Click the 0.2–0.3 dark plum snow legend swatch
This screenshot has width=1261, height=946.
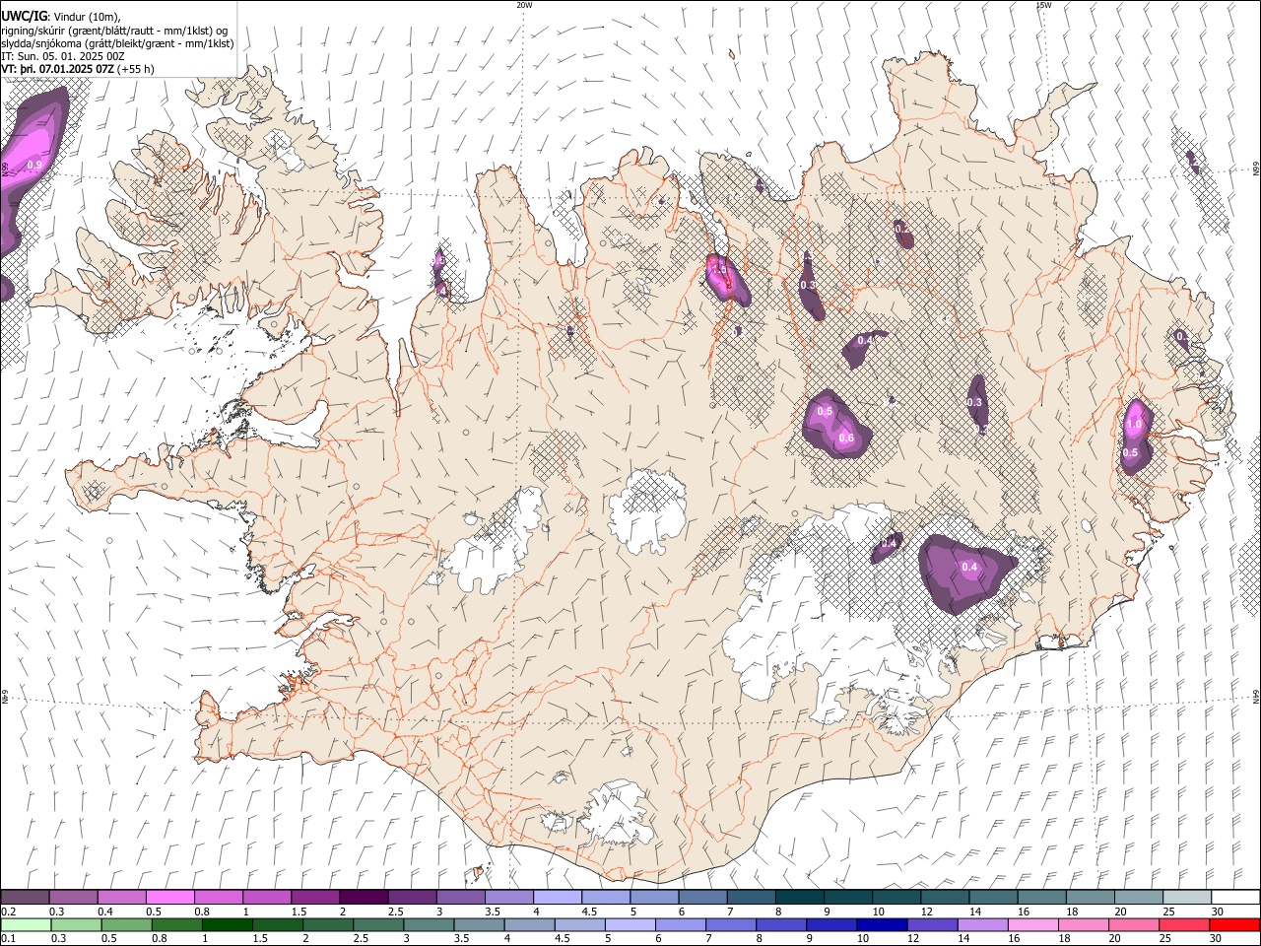[25, 898]
